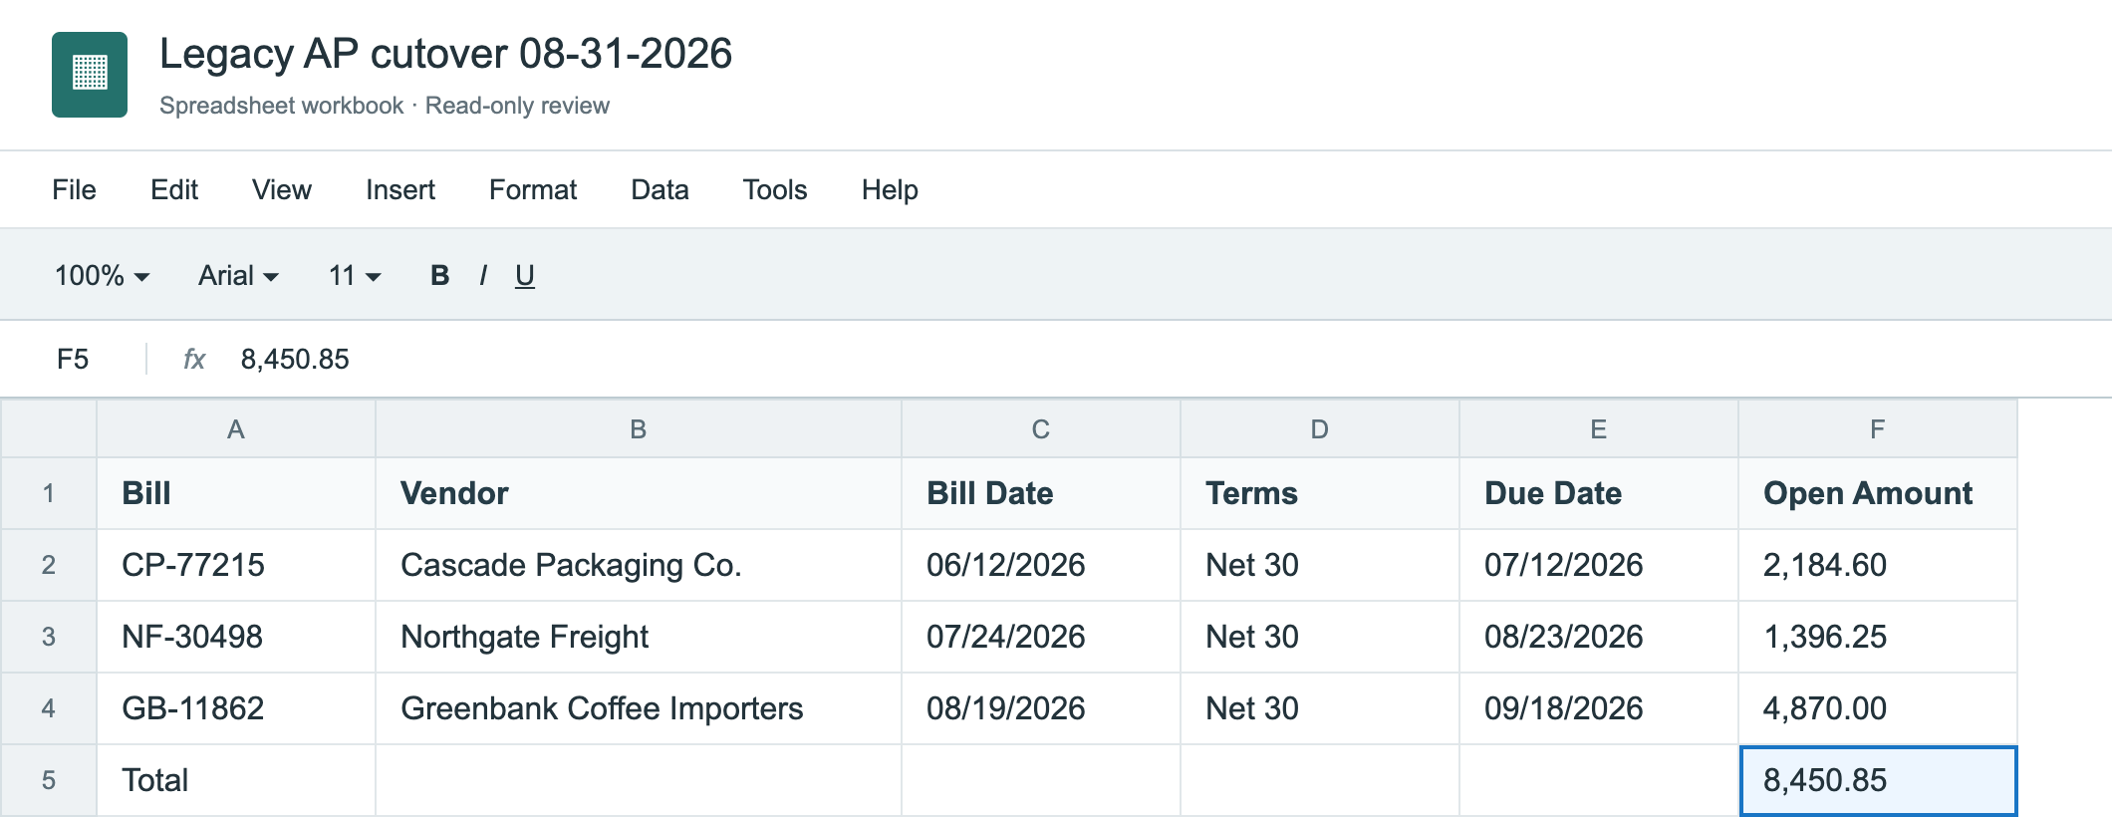
Task: Select the Northgate Freight vendor cell
Action: 639,637
